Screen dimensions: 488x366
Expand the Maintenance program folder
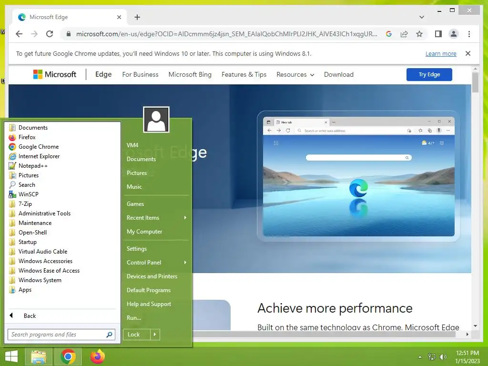[30, 223]
